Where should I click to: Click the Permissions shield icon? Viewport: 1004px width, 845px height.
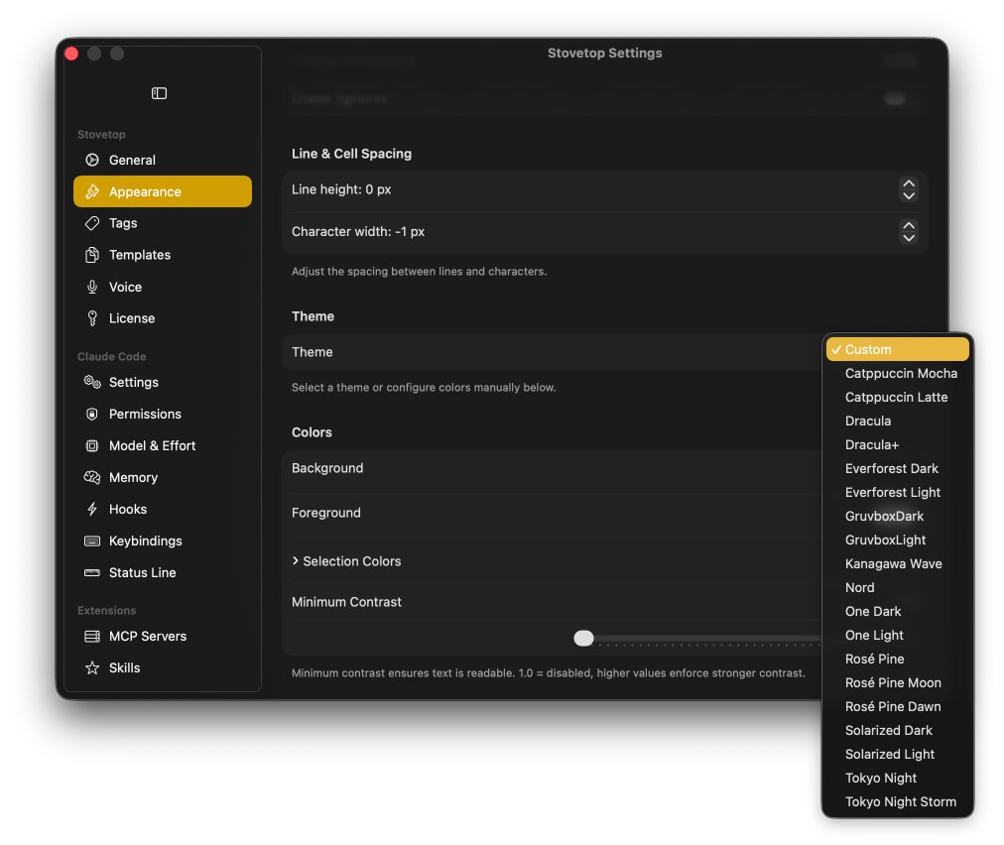[92, 414]
